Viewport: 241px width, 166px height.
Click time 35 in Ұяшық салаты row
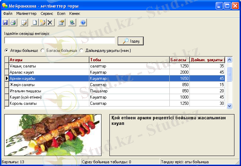(207, 66)
